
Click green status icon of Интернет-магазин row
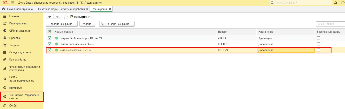point(56,50)
